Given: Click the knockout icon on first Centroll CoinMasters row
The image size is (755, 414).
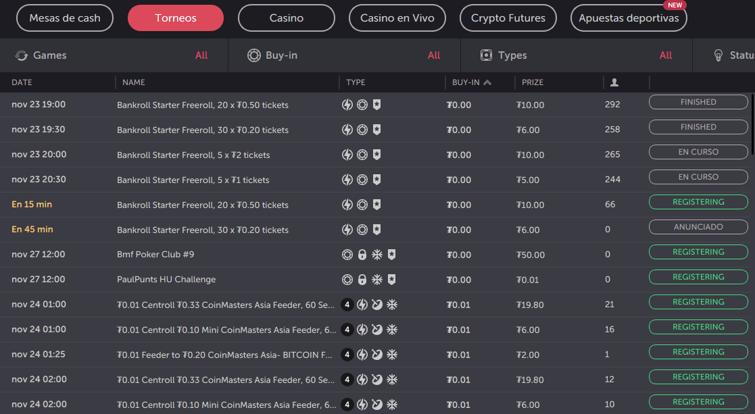Looking at the screenshot, I should 377,304.
